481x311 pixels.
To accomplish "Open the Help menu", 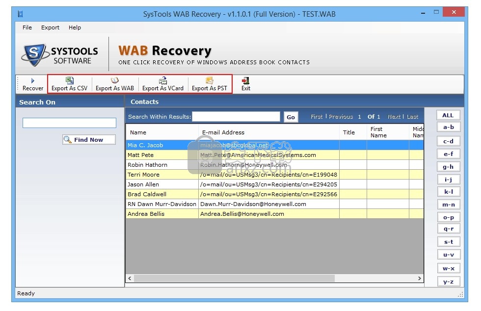I will click(x=75, y=27).
